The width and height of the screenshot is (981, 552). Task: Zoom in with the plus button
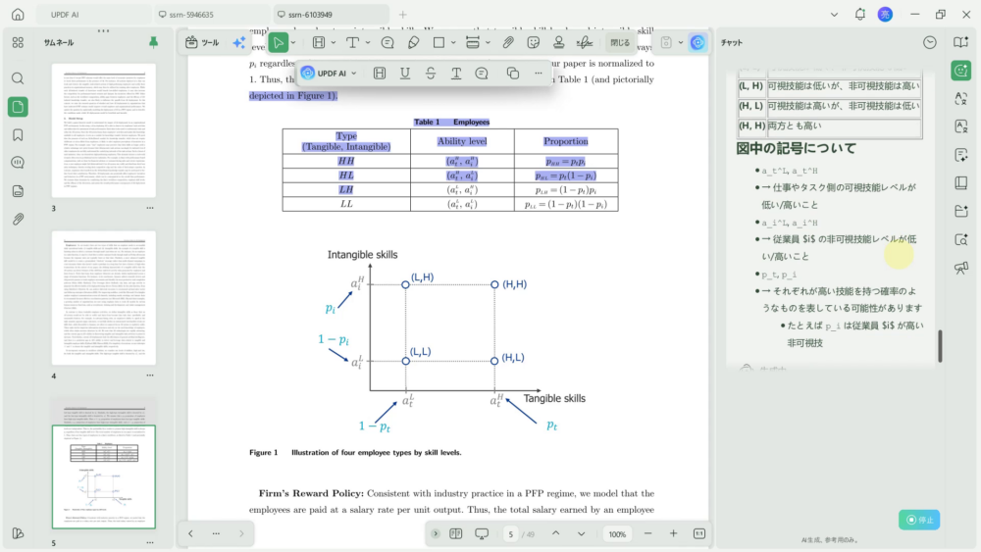pos(673,534)
